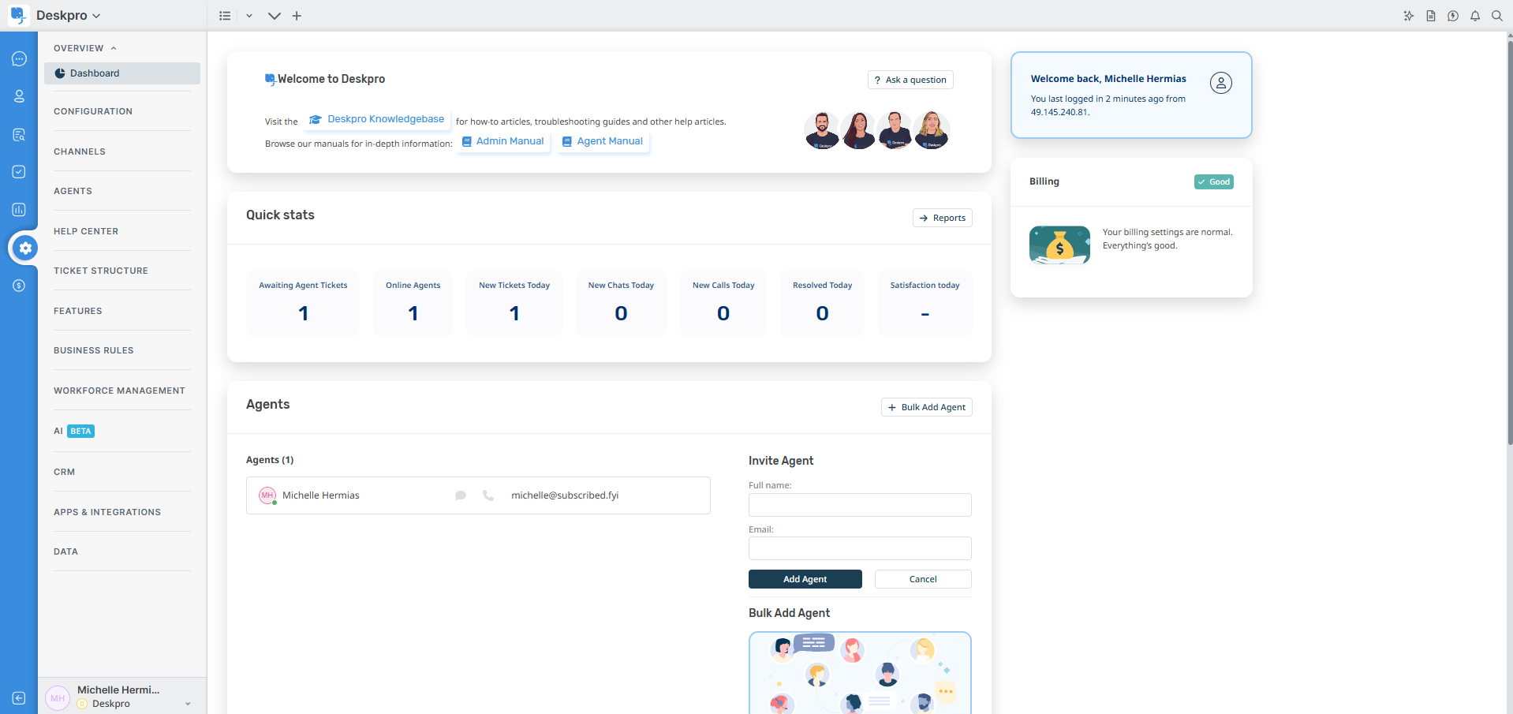This screenshot has width=1513, height=714.
Task: Click the team members photo in welcome card
Action: coord(877,130)
